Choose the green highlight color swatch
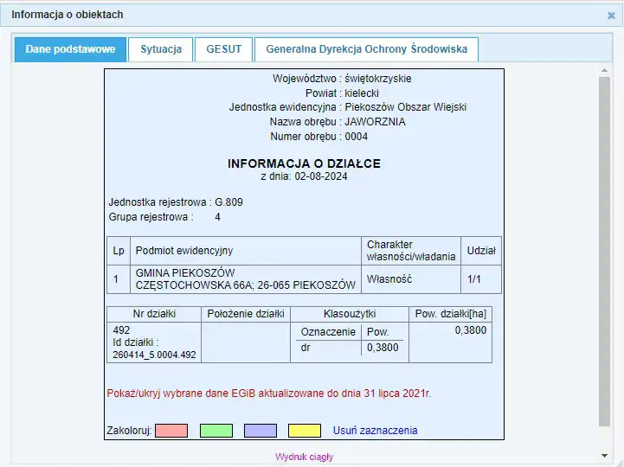Viewport: 624px width, 467px height. coord(216,431)
